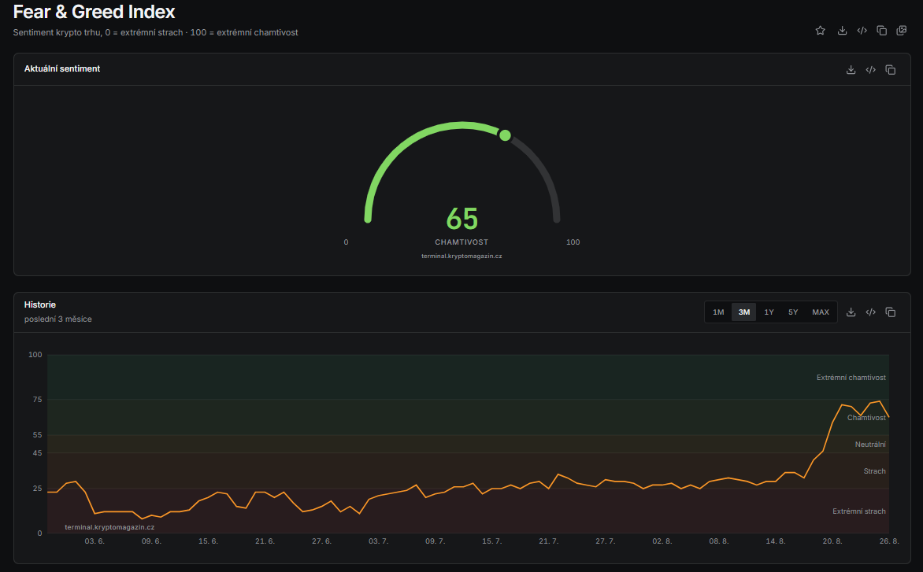Star the Fear & Greed Index page as favorite
923x572 pixels.
(x=820, y=31)
